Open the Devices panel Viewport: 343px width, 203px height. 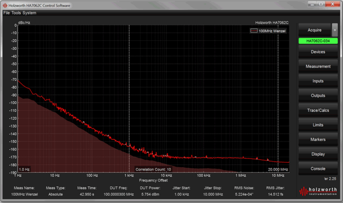pos(318,52)
